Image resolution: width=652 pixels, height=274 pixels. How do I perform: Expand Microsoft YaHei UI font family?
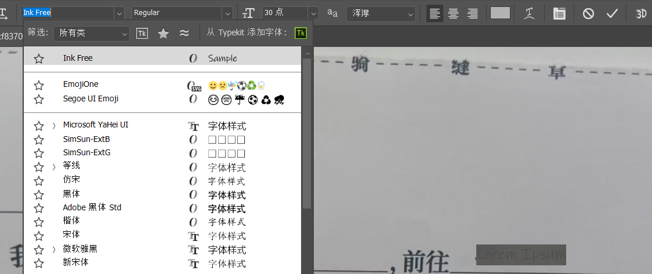(53, 125)
